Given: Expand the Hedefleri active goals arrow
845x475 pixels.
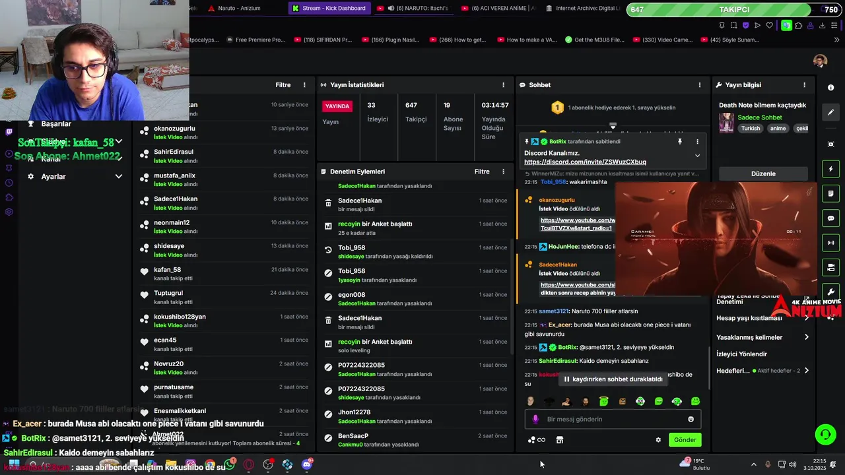Looking at the screenshot, I should coord(806,371).
